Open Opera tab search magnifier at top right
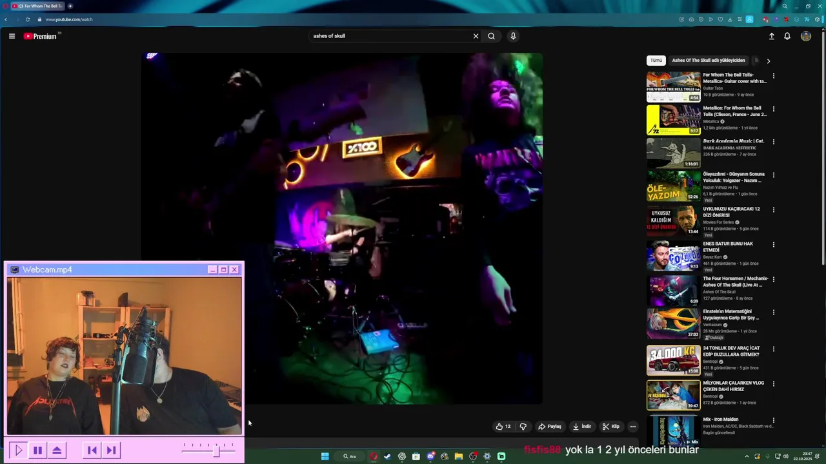This screenshot has width=826, height=464. [785, 6]
